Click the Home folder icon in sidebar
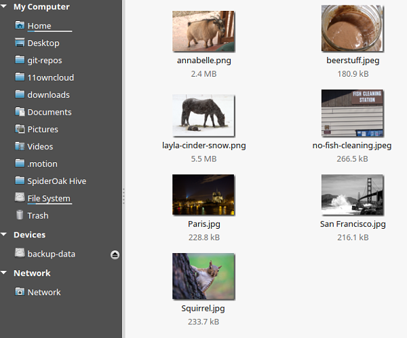The width and height of the screenshot is (407, 338). point(20,26)
